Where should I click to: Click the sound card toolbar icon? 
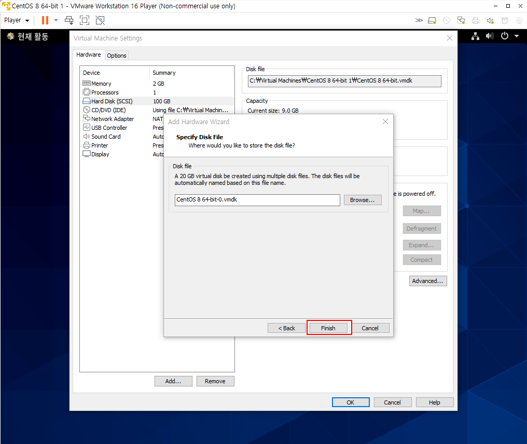click(490, 21)
